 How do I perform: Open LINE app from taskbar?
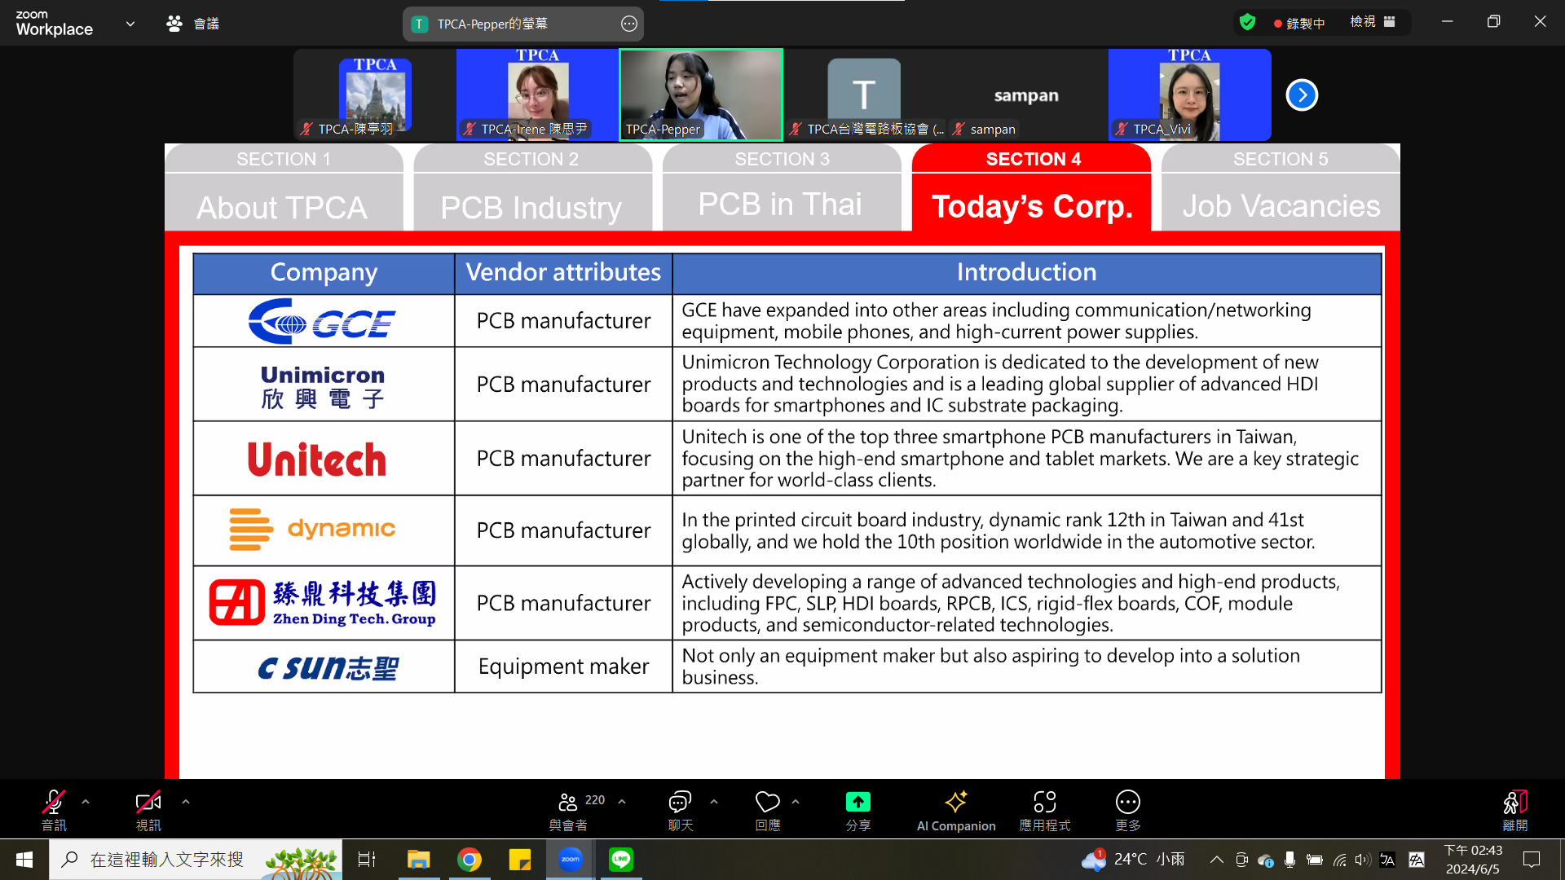(x=621, y=860)
